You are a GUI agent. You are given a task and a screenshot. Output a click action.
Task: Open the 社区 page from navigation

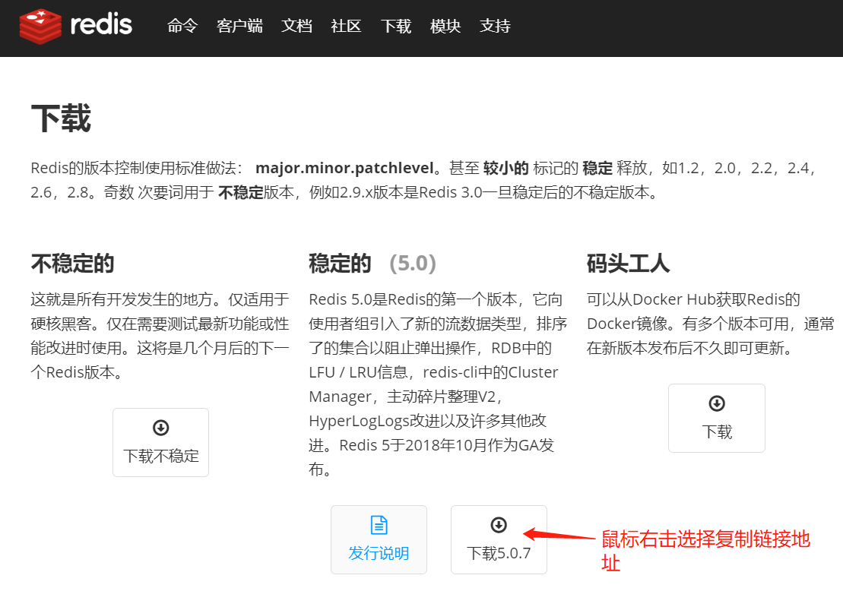[x=346, y=26]
